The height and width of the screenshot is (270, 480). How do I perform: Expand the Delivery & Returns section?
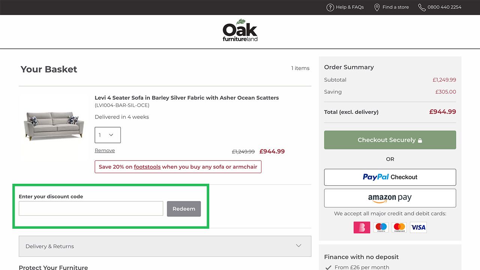coord(165,246)
